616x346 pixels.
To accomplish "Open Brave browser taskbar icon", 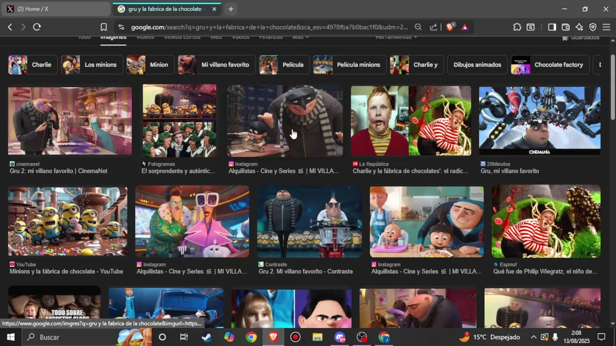I will click(x=273, y=337).
